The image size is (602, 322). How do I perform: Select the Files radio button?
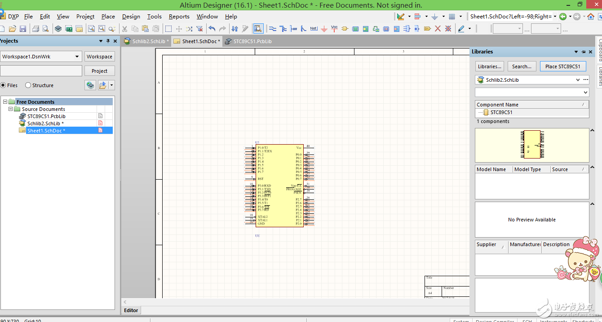coord(3,85)
